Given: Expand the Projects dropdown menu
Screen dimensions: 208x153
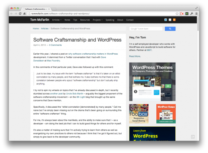Looking at the screenshot, I should pyautogui.click(x=98, y=20).
